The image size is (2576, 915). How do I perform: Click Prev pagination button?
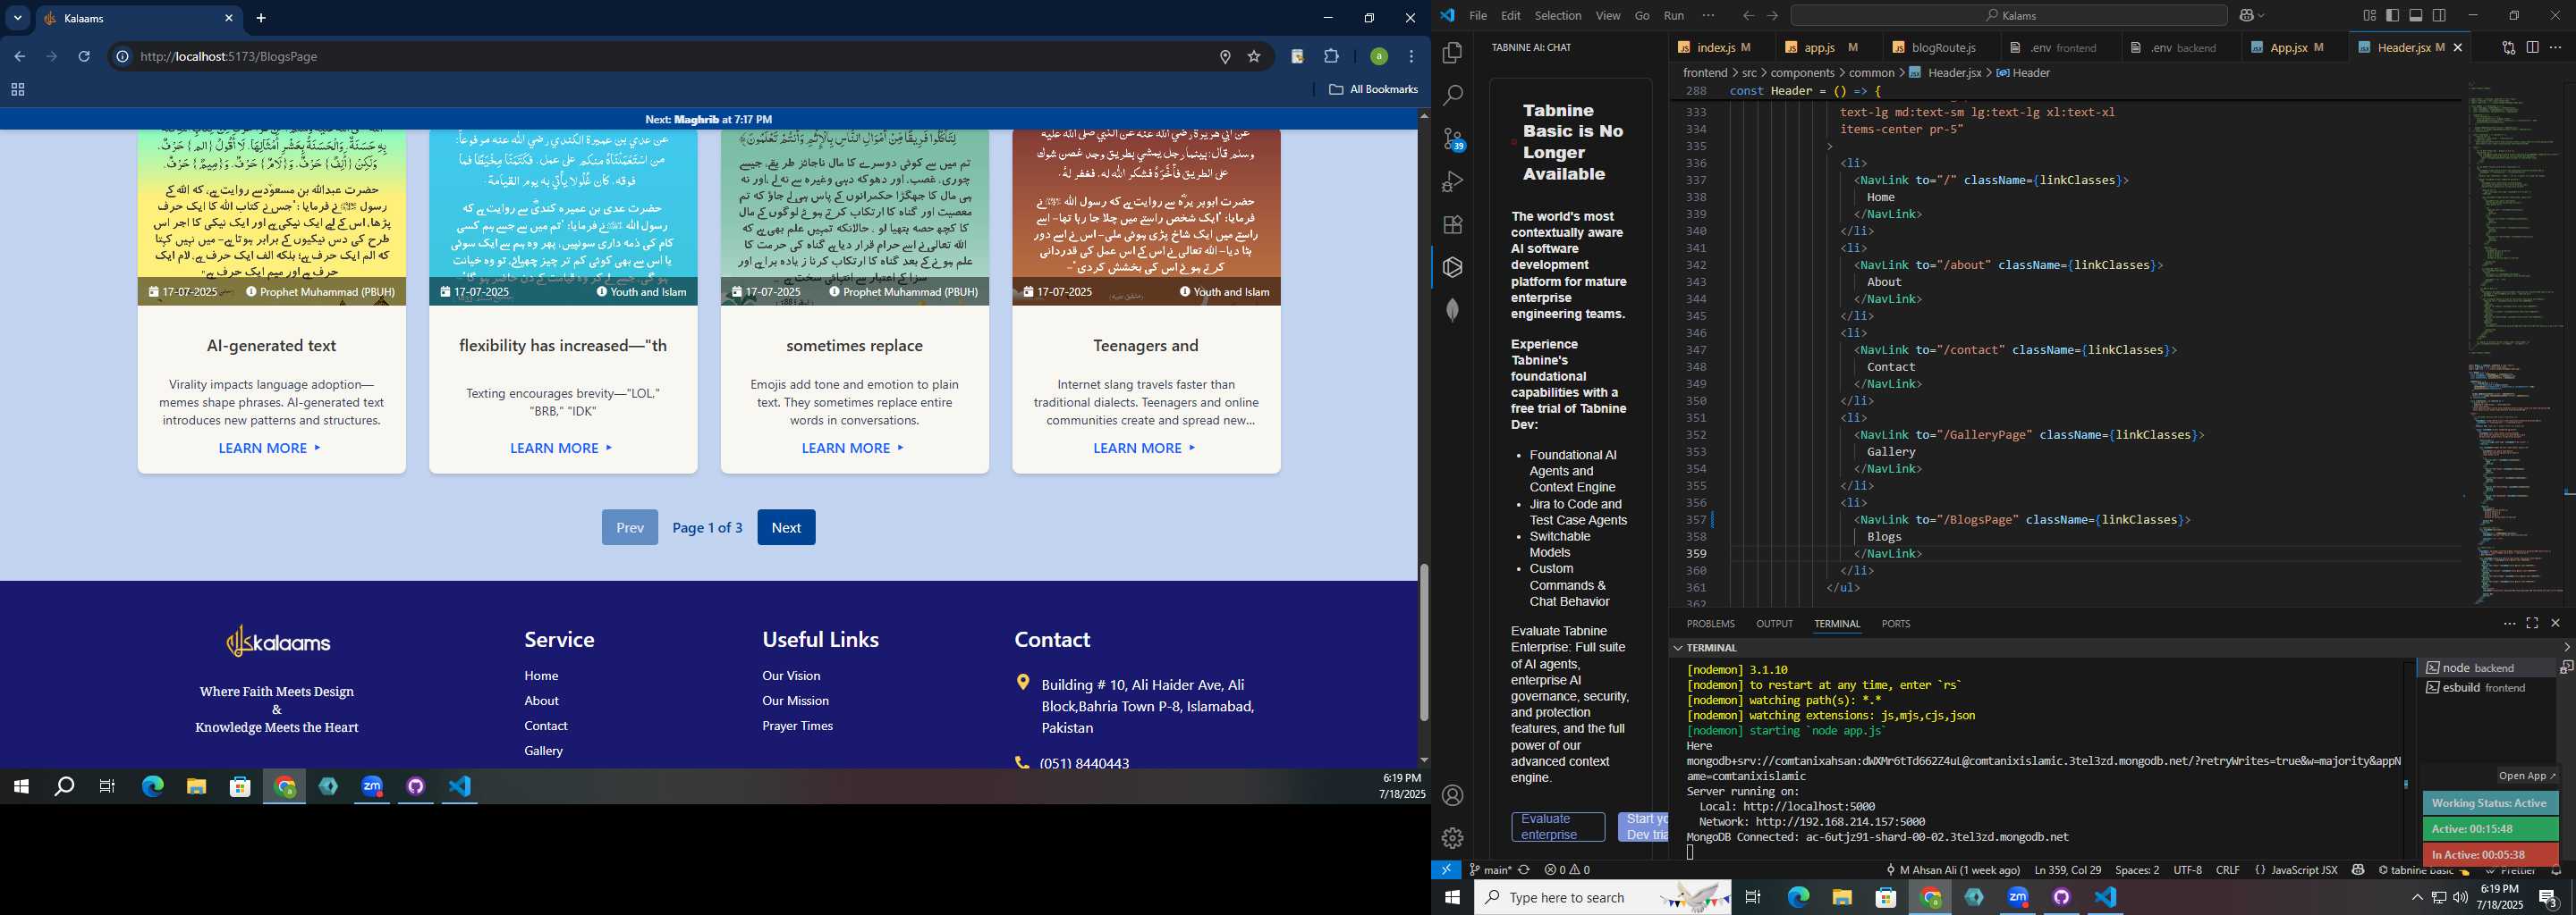(630, 527)
